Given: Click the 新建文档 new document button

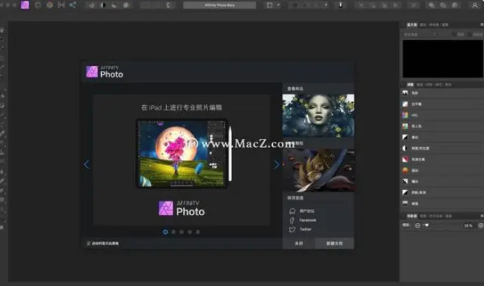Looking at the screenshot, I should click(x=335, y=243).
